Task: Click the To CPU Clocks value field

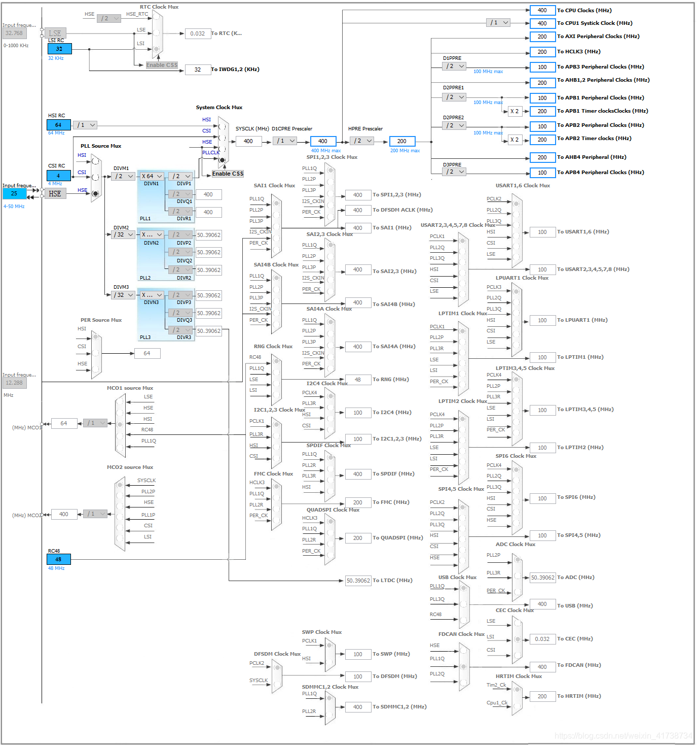Action: coord(542,10)
